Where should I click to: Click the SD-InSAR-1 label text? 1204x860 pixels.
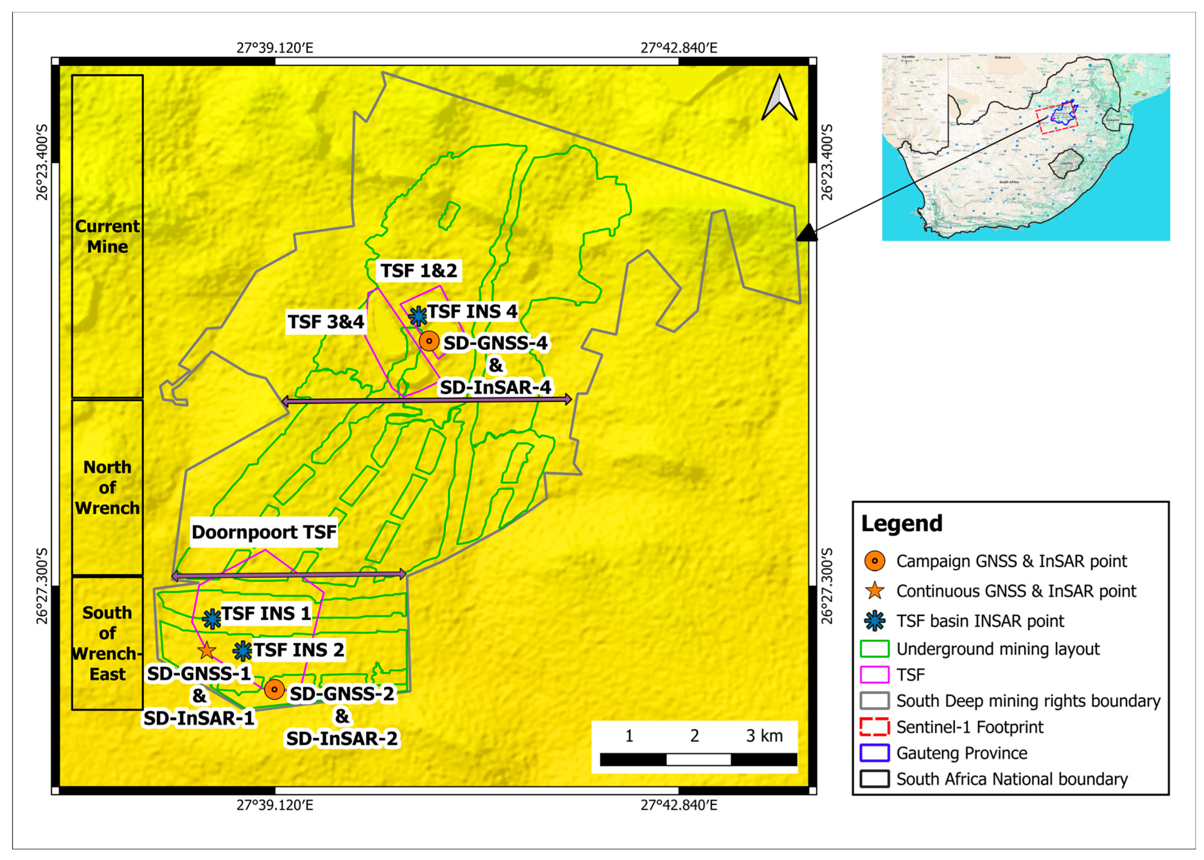[x=199, y=718]
